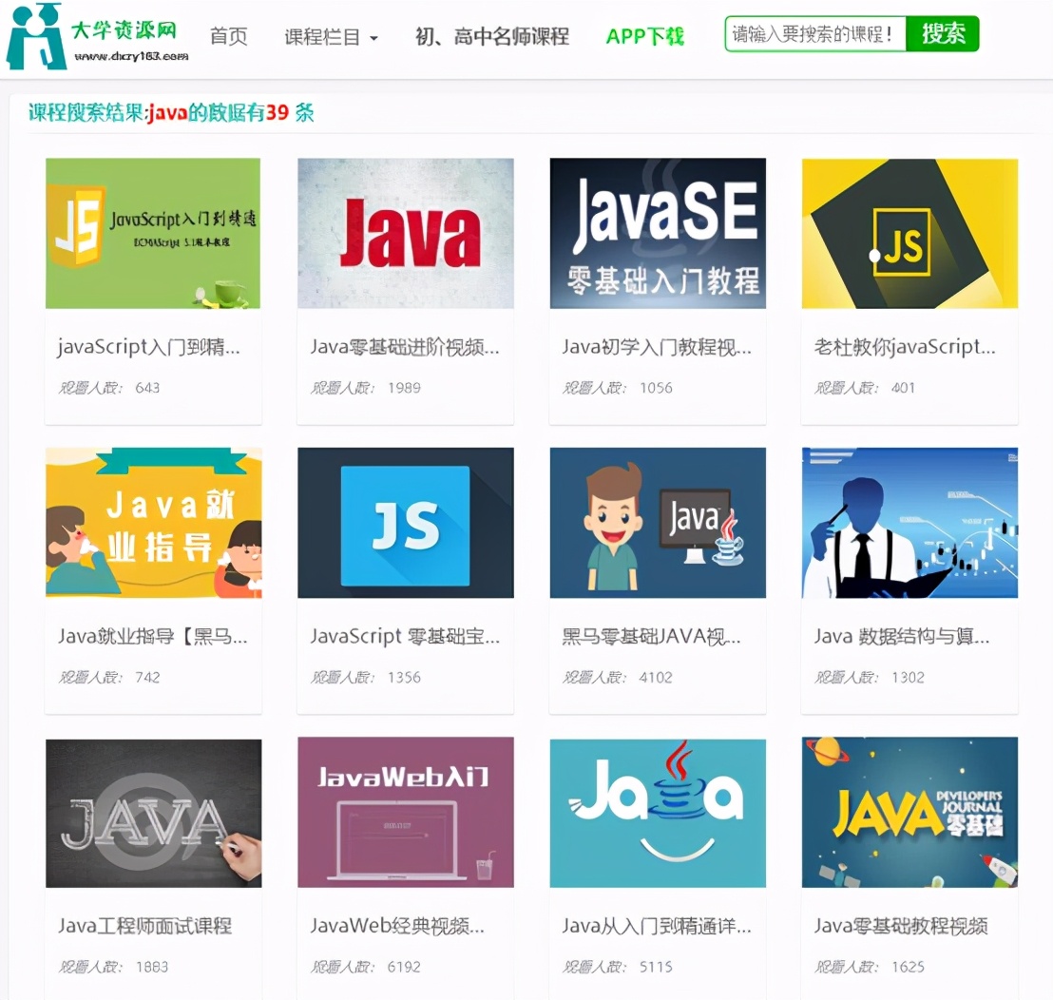The height and width of the screenshot is (1000, 1053).
Task: Open the Java smiley coffee cup thumbnail
Action: point(658,813)
